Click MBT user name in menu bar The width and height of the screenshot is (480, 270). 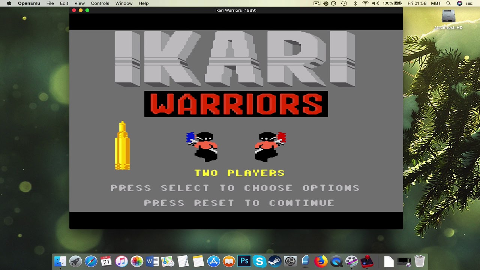[436, 3]
